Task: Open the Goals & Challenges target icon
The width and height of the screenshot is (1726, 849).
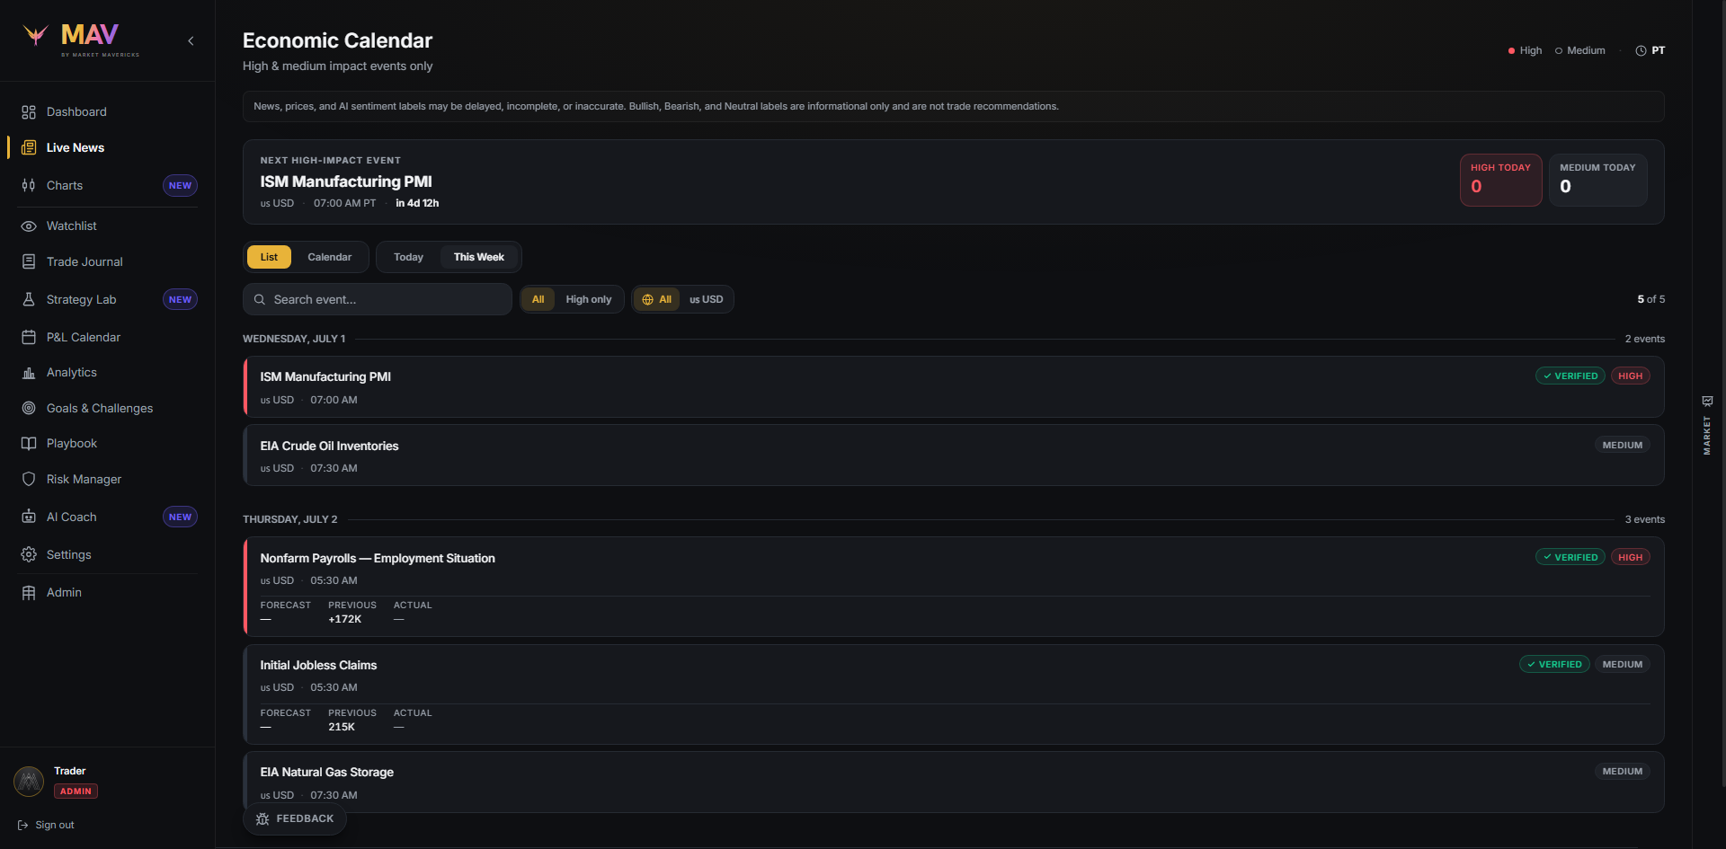Action: (29, 409)
